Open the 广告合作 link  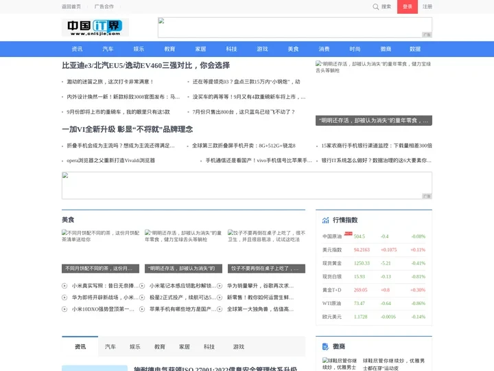coord(104,7)
